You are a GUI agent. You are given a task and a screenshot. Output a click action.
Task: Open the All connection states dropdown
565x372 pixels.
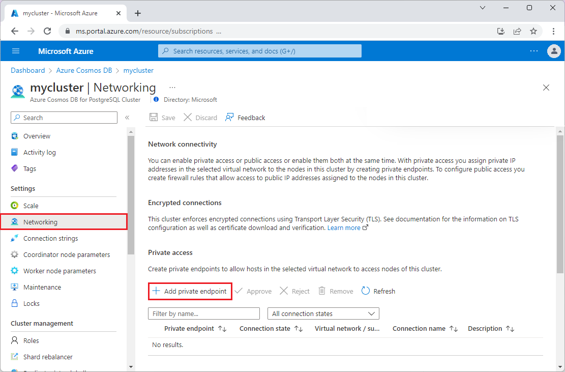click(x=322, y=313)
